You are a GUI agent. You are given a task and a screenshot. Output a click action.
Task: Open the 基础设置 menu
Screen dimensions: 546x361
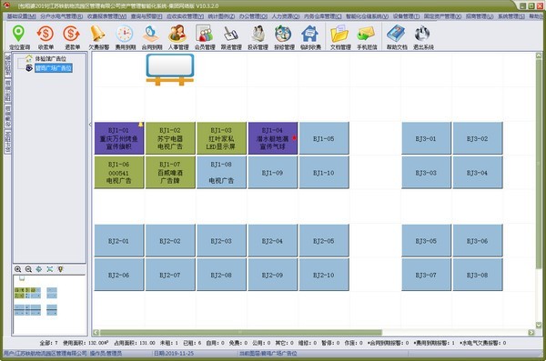[21, 16]
